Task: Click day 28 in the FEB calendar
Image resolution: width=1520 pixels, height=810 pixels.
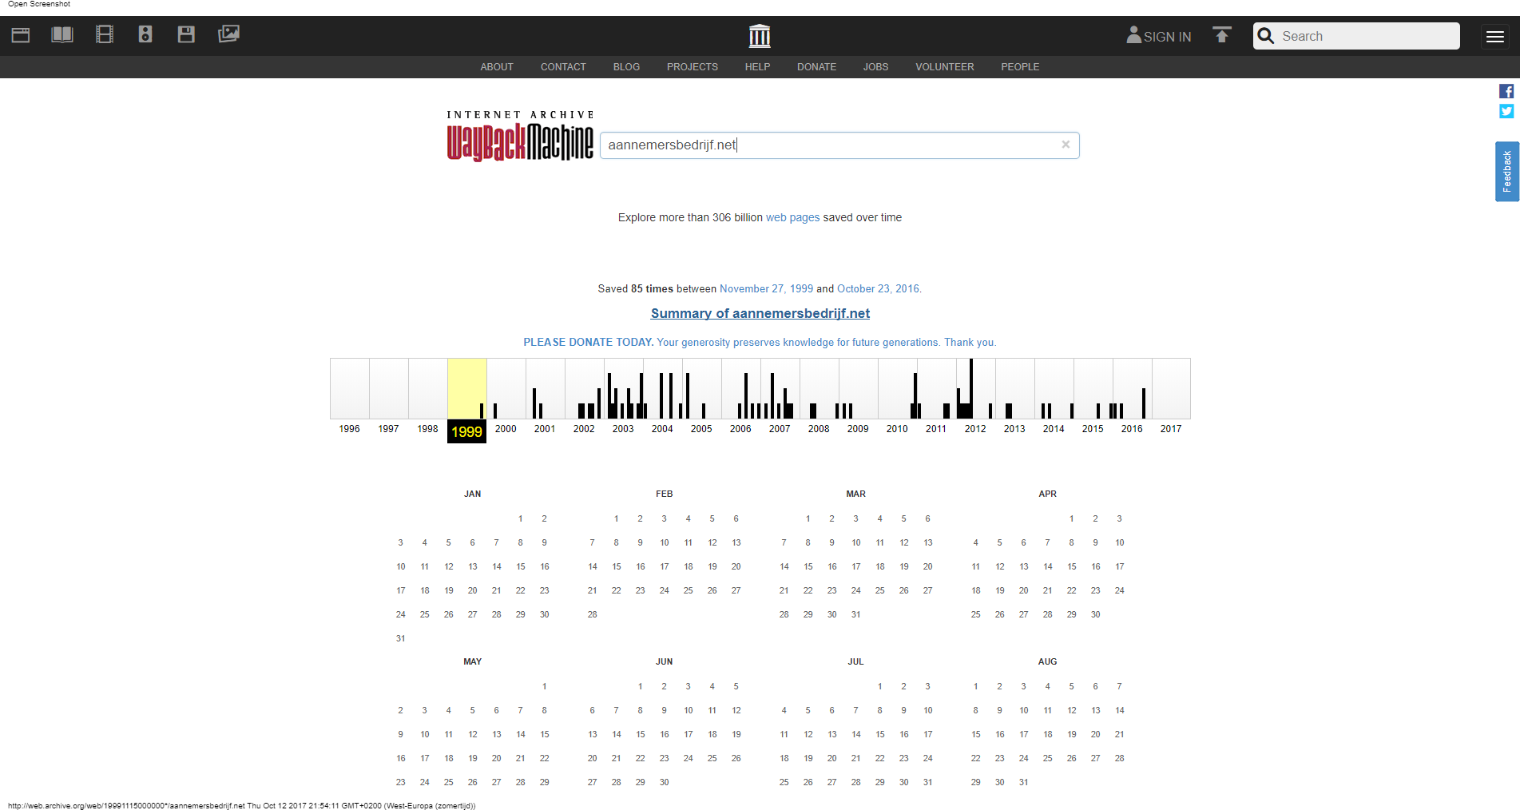Action: [x=592, y=614]
